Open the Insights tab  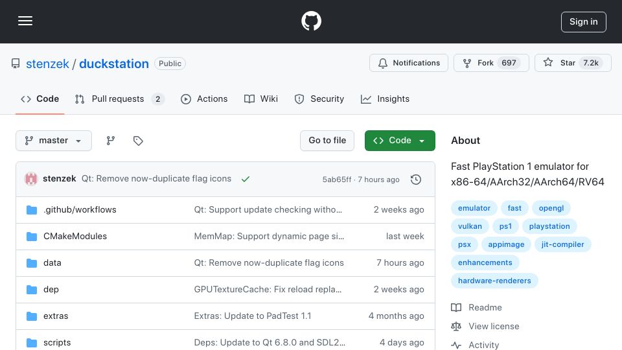point(385,99)
